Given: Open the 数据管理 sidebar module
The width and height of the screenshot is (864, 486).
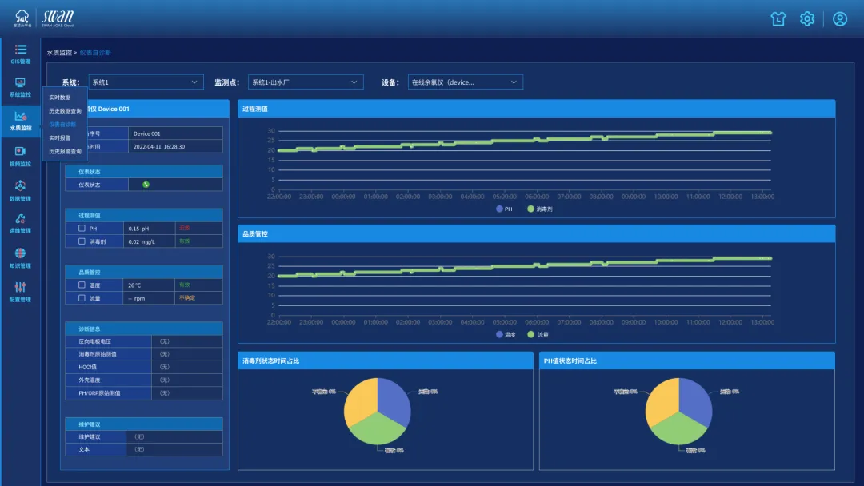Looking at the screenshot, I should click(x=20, y=191).
